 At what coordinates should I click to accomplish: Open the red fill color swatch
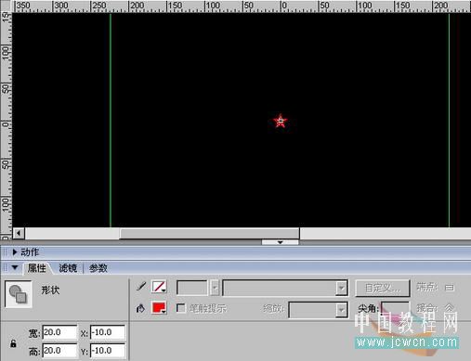pos(159,308)
